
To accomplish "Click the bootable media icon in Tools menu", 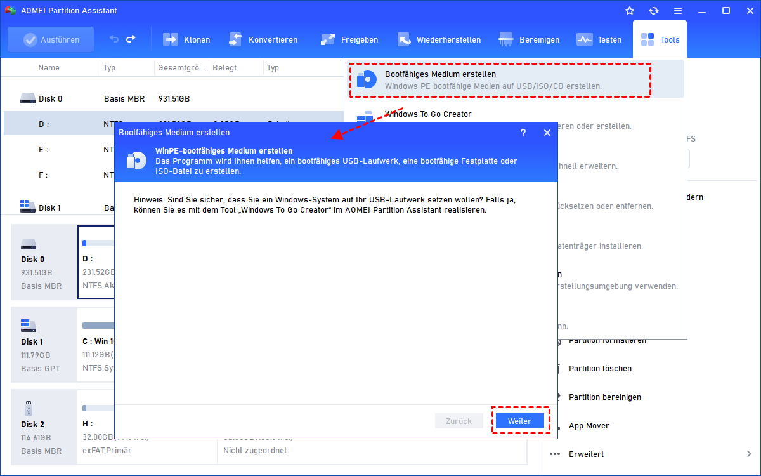I will point(367,79).
